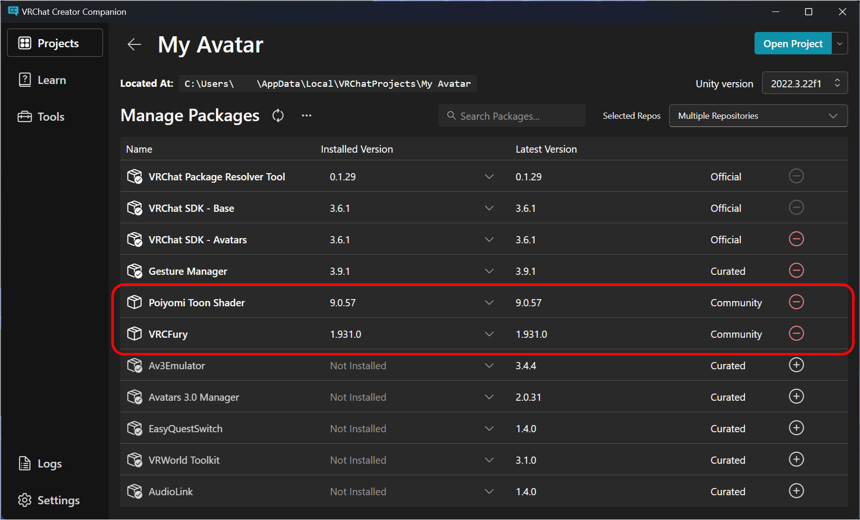The height and width of the screenshot is (520, 860).
Task: Open the three-dots more options menu
Action: [x=307, y=115]
